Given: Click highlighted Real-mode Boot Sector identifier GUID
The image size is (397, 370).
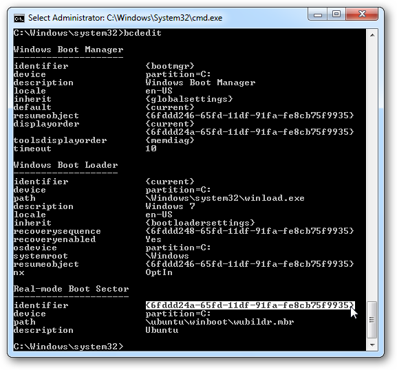Looking at the screenshot, I should [x=250, y=305].
